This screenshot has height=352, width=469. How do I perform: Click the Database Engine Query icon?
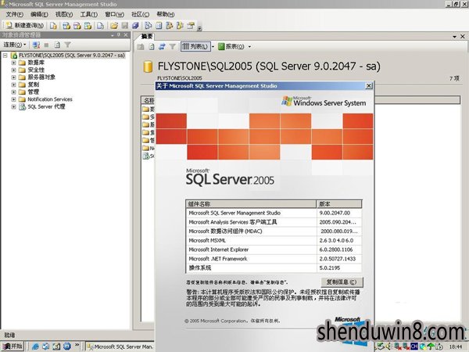(x=53, y=26)
